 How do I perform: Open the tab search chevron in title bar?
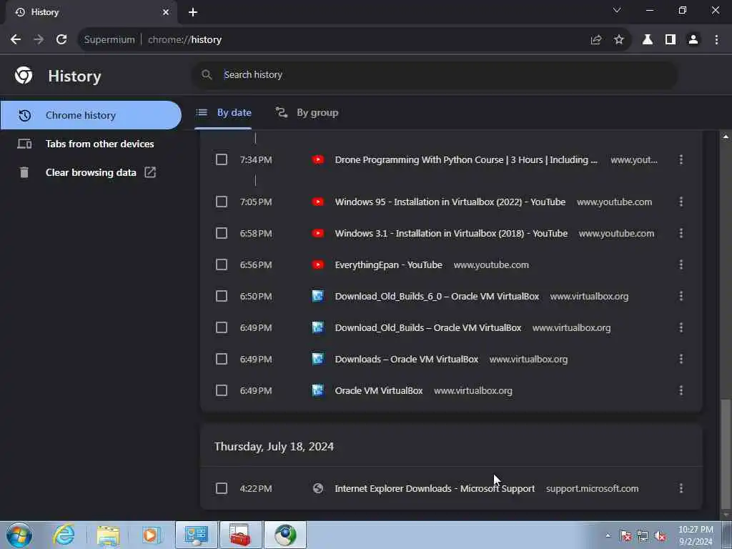617,10
